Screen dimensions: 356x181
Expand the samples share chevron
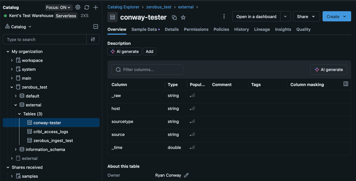(12, 176)
